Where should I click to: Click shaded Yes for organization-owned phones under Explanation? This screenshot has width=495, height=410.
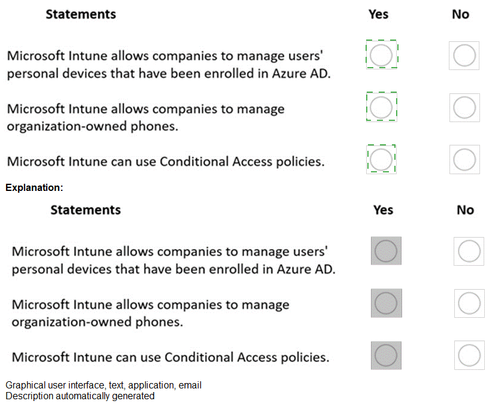click(x=386, y=303)
